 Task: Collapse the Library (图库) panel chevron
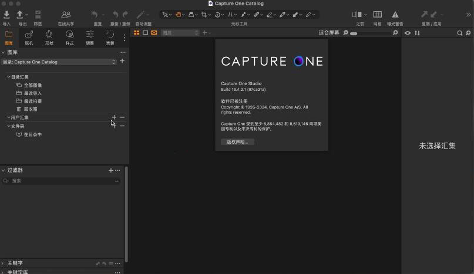(x=3, y=53)
